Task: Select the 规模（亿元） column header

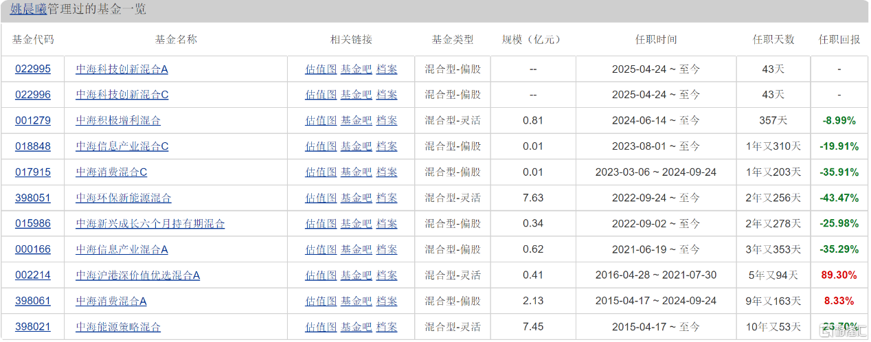Action: click(x=533, y=40)
